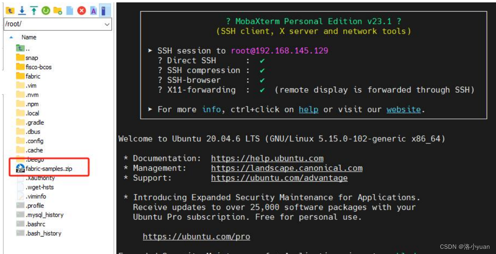Toggle the ASCII transfer mode icon
496x254 pixels.
[94, 11]
